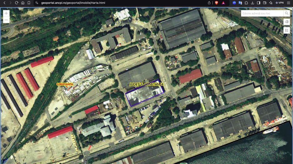Click the map search magnifier button
Screen dimensions: 293x164
[286, 13]
